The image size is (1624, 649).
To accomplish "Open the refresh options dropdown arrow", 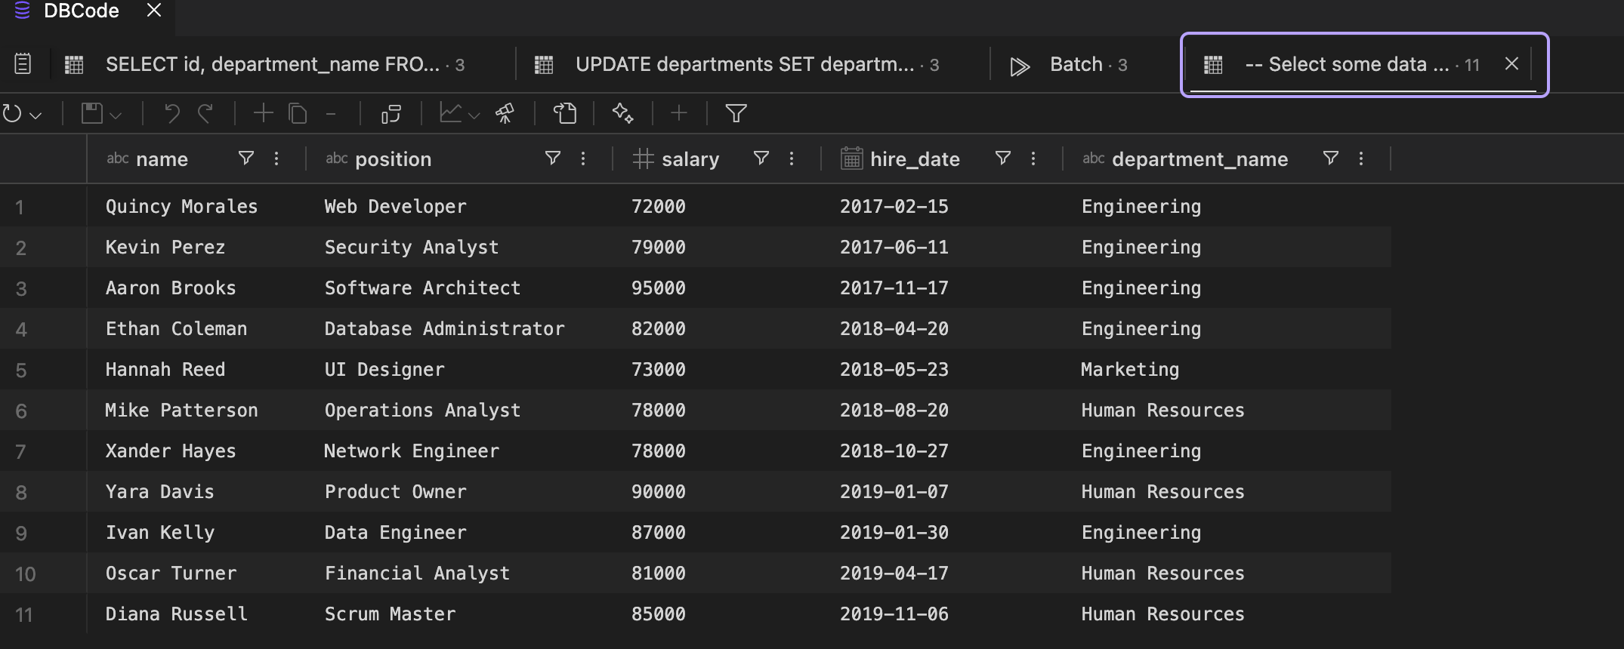I will (35, 115).
